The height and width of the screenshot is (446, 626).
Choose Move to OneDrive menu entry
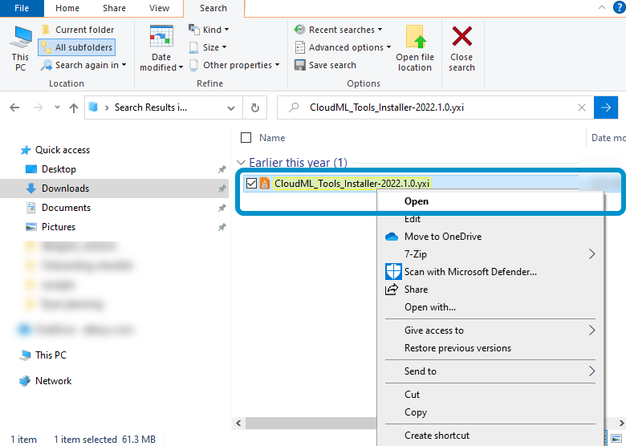(x=490, y=236)
